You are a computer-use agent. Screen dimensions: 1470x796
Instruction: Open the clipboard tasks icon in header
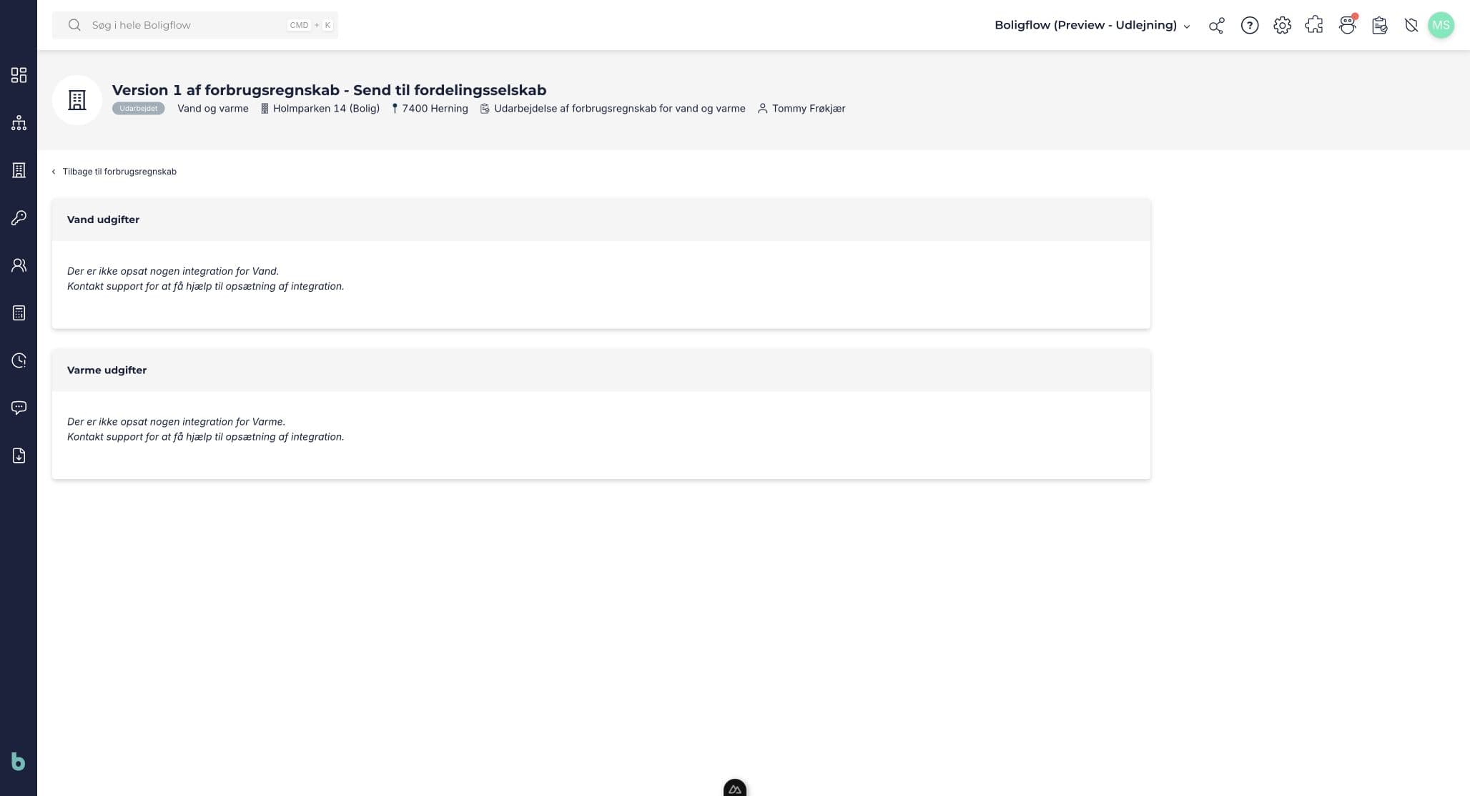coord(1380,26)
